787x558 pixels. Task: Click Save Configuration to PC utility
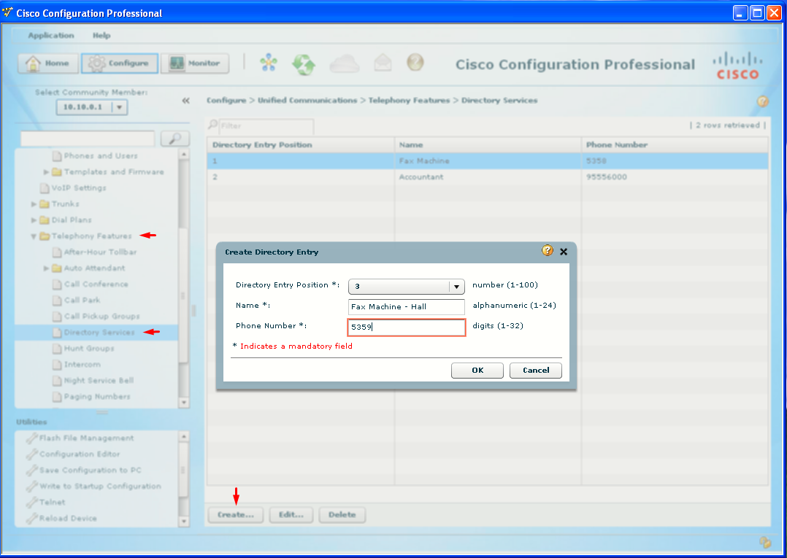click(x=90, y=470)
